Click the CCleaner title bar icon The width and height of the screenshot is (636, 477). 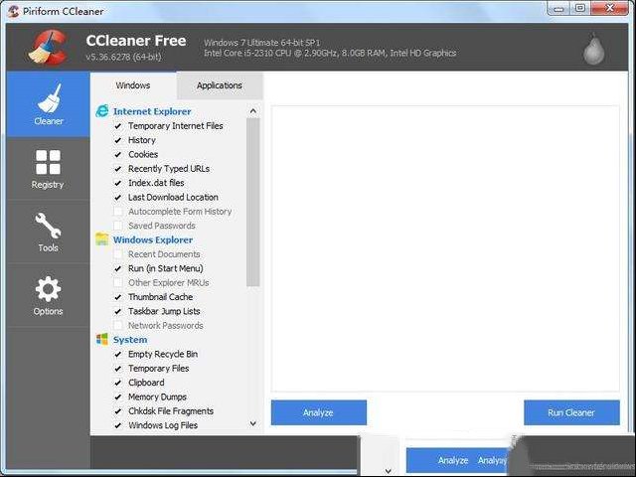13,11
